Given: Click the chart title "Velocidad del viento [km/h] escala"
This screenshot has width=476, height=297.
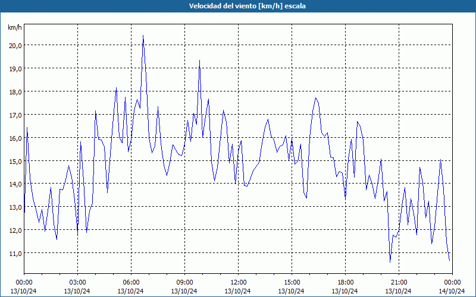Looking at the screenshot, I should click(247, 6).
